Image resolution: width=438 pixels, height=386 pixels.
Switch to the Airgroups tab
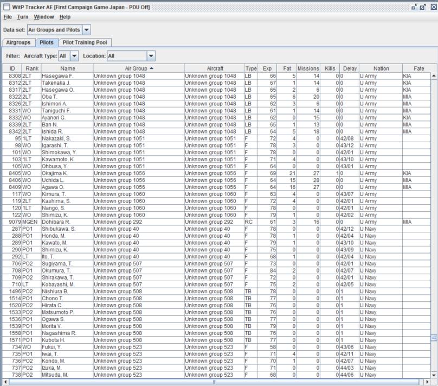18,42
